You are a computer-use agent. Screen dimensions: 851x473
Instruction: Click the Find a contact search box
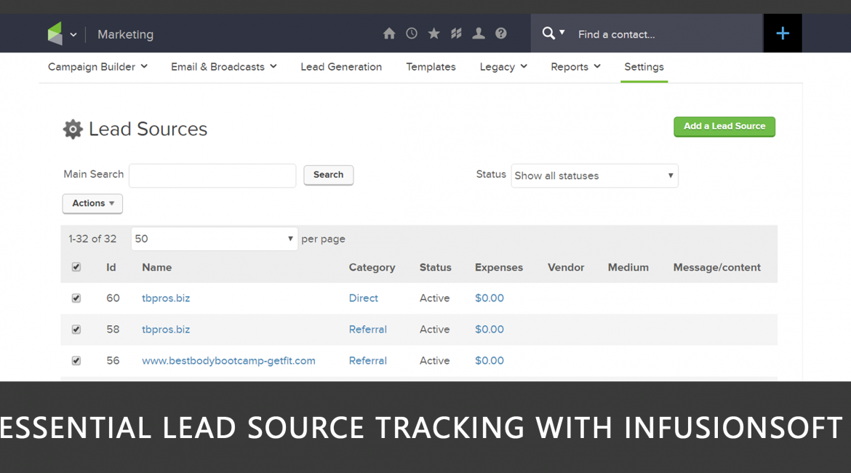pyautogui.click(x=666, y=34)
